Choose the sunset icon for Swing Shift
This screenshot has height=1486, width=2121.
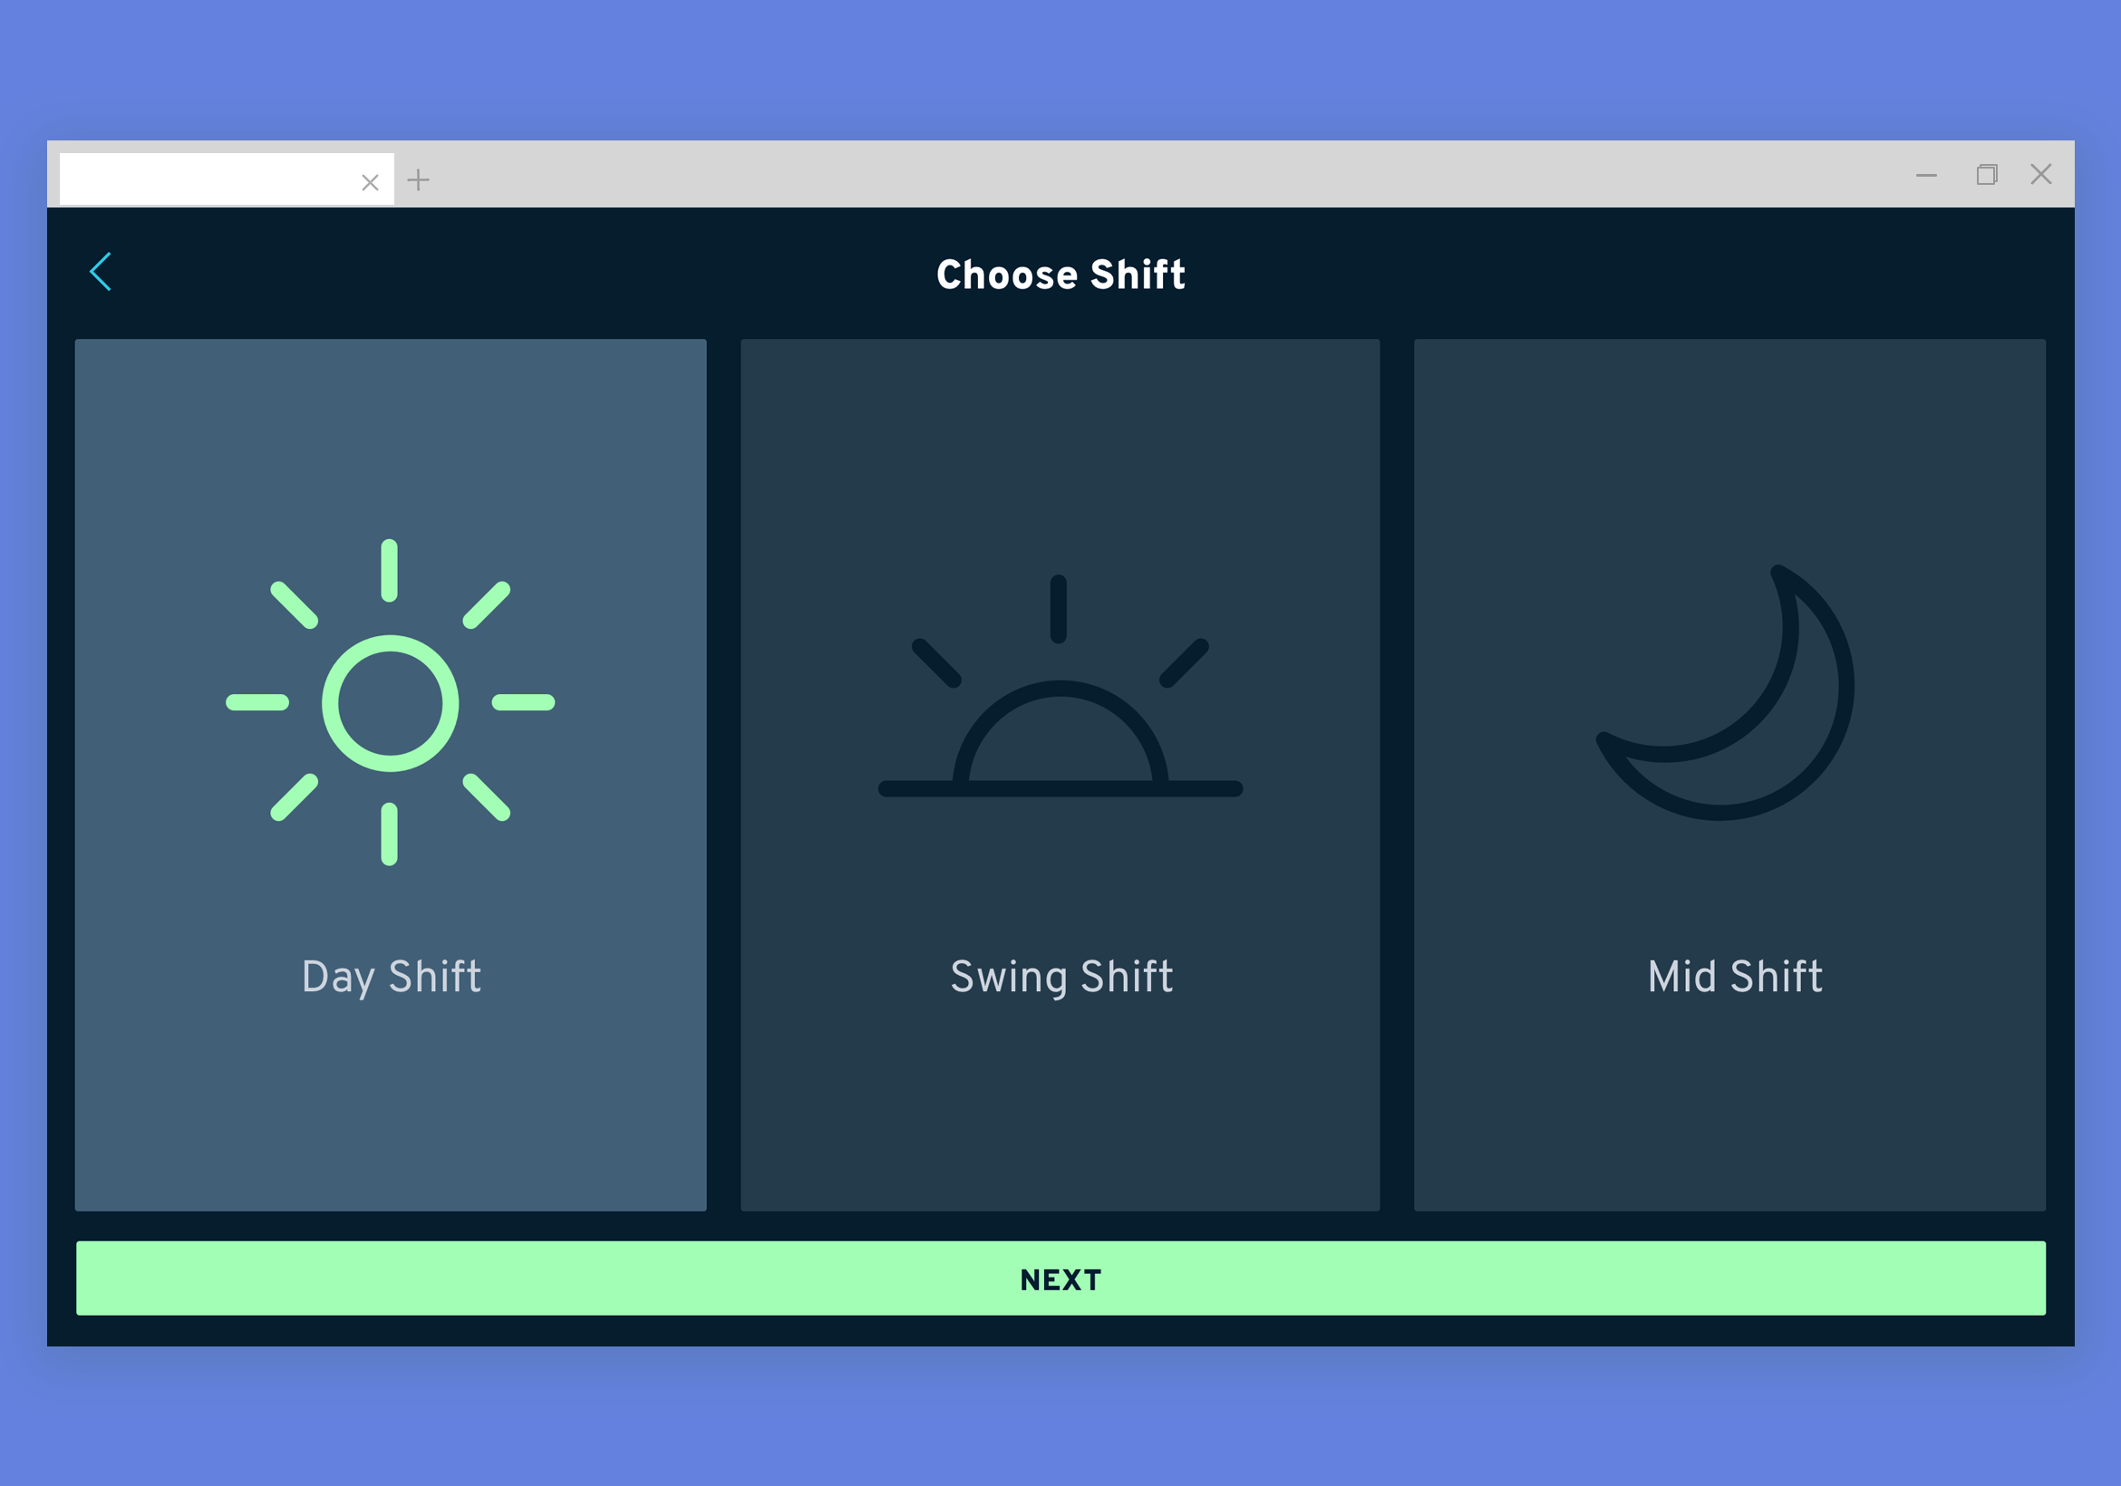coord(1060,685)
